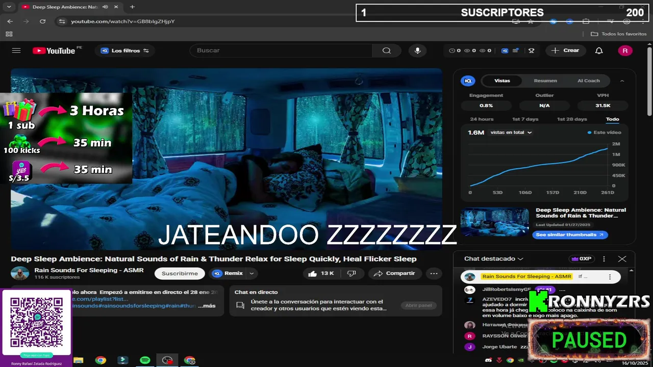Screen dimensions: 653x367
Task: Open the tab search dropdown arrow
Action: click(x=9, y=7)
